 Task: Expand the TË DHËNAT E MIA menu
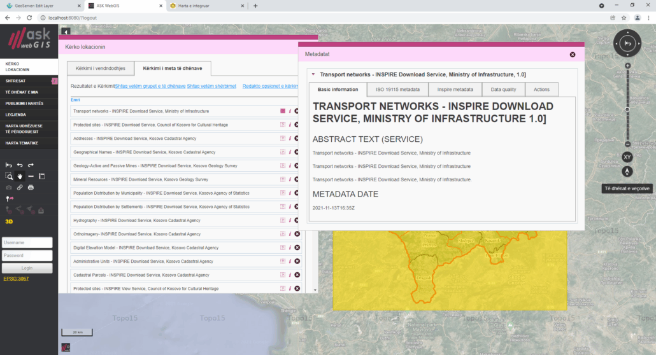22,92
